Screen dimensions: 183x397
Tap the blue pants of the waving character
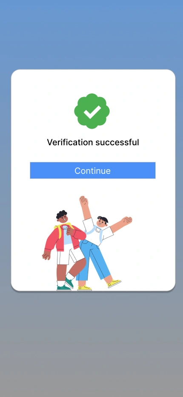pos(93,259)
